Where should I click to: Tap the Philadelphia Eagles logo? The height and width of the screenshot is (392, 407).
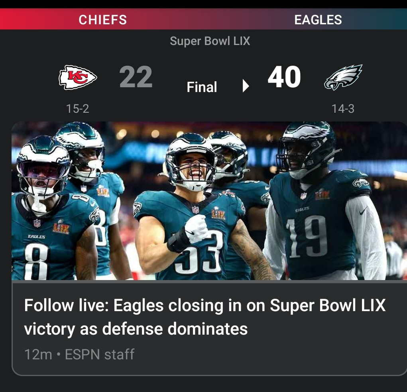(343, 77)
